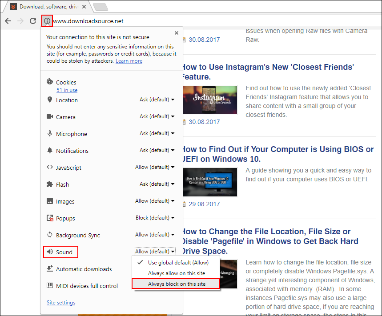Click the Automatic downloads label
The width and height of the screenshot is (382, 316).
pyautogui.click(x=84, y=269)
